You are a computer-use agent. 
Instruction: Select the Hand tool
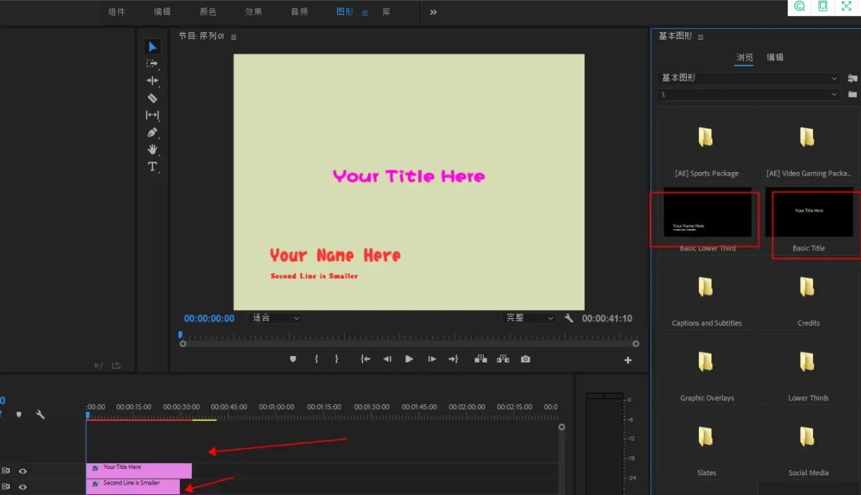tap(152, 149)
